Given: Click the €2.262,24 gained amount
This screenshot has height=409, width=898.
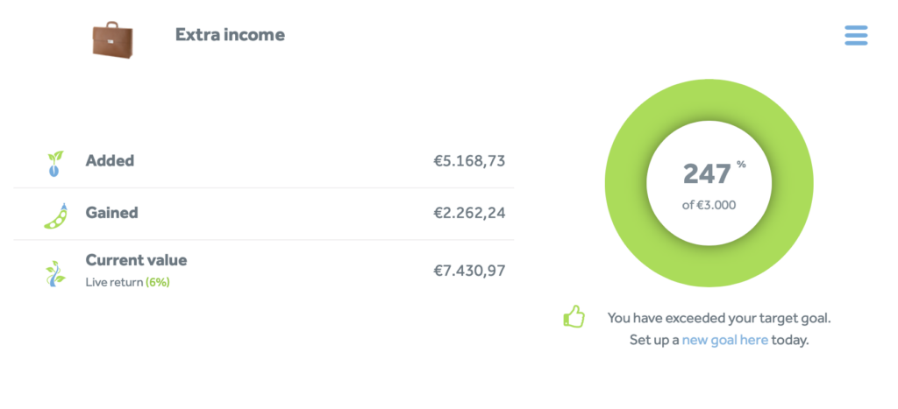Looking at the screenshot, I should [469, 213].
